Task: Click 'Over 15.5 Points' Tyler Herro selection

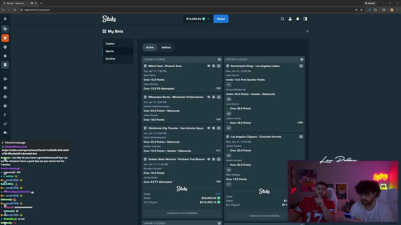Action: coord(154,80)
